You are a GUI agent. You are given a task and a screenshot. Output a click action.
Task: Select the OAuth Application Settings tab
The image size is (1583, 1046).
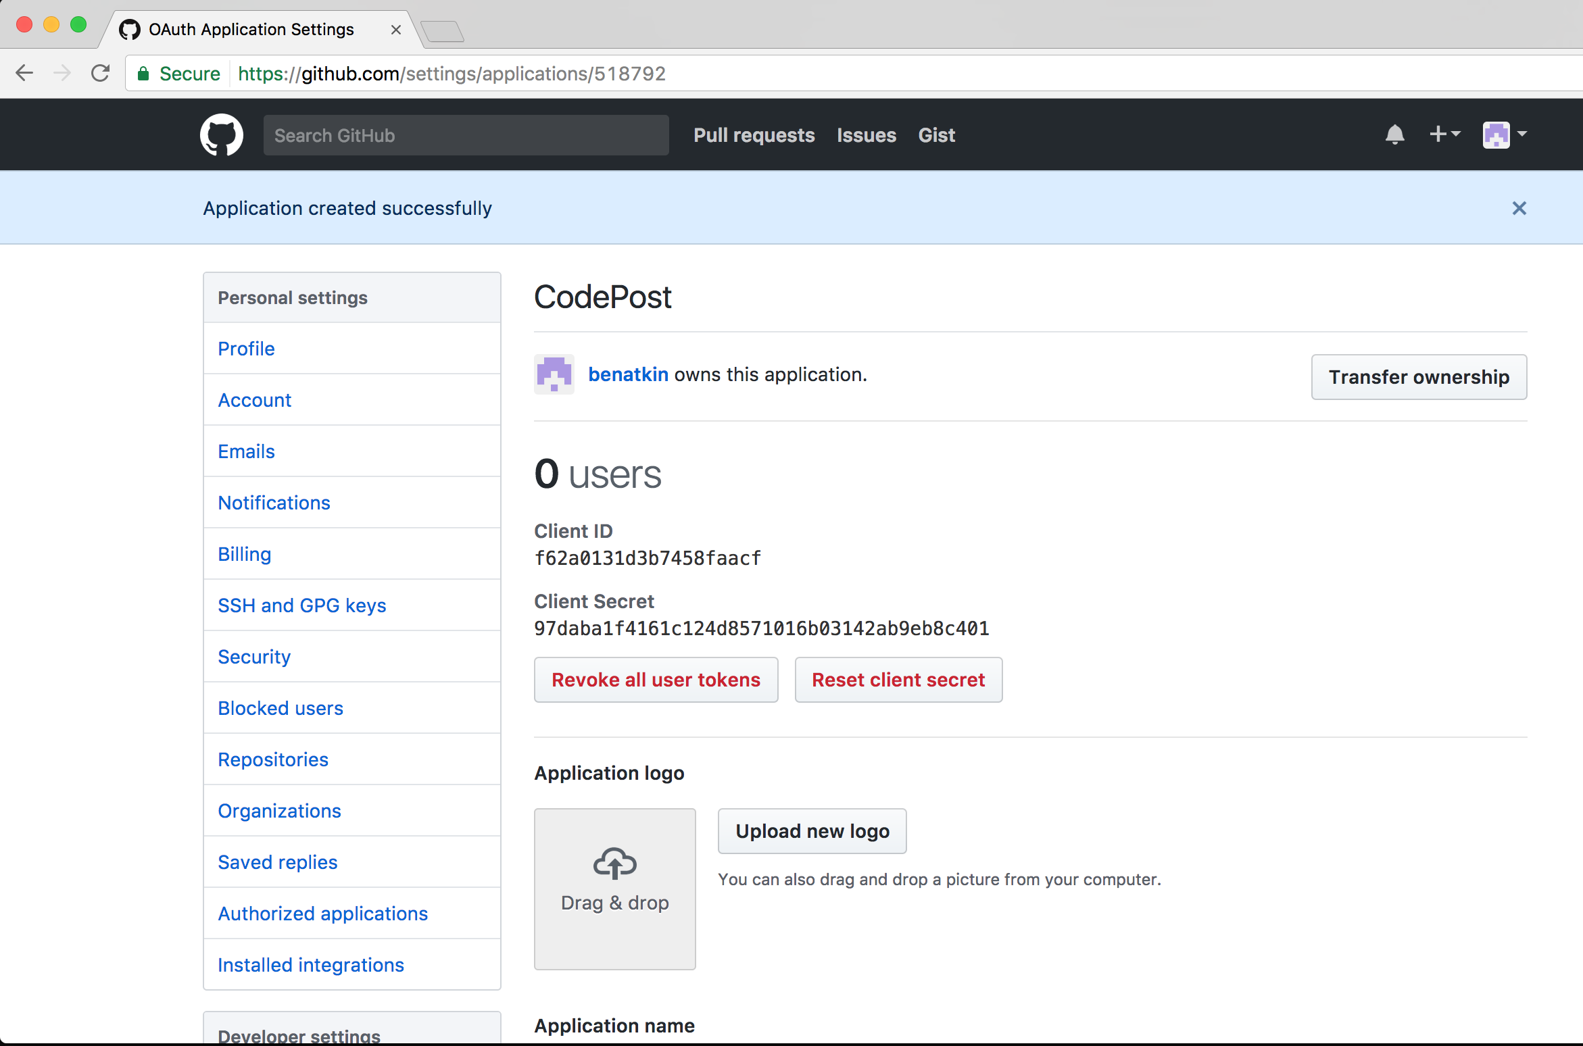pyautogui.click(x=250, y=29)
